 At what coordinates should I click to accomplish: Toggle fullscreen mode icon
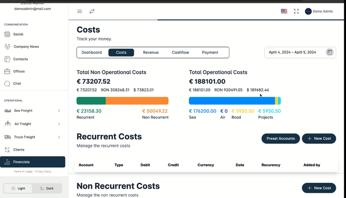coord(296,11)
